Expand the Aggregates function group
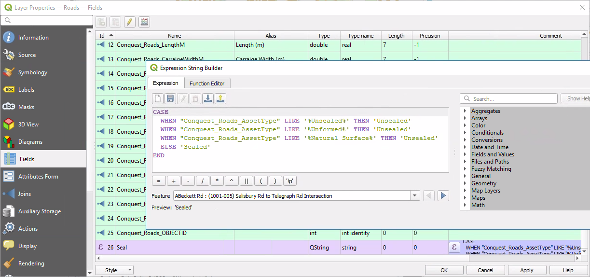Screen dimensions: 590x277 (465, 111)
